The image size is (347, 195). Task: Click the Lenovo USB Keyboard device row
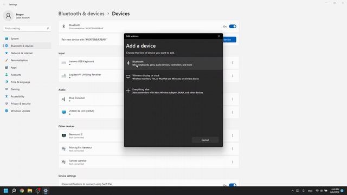149,63
